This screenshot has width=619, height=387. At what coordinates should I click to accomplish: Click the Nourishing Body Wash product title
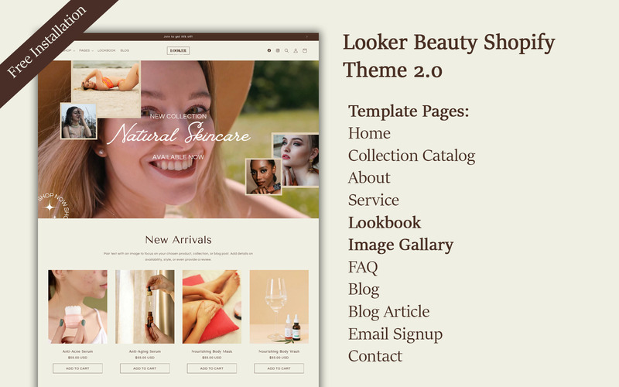[279, 351]
